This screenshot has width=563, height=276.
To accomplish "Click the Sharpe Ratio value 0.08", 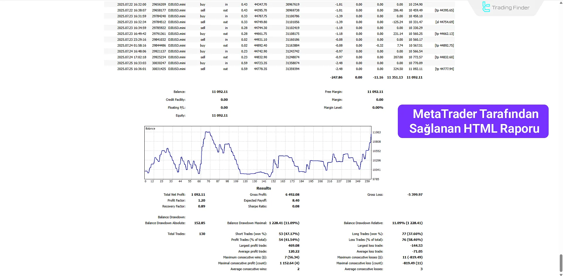I will coord(296,206).
